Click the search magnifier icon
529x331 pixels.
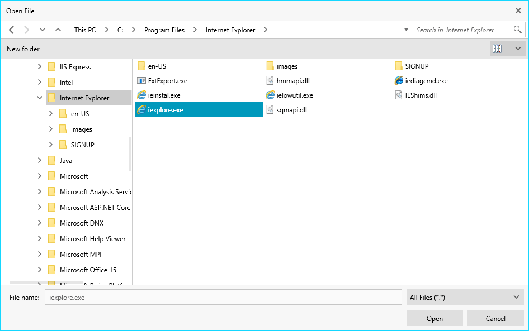pyautogui.click(x=517, y=30)
